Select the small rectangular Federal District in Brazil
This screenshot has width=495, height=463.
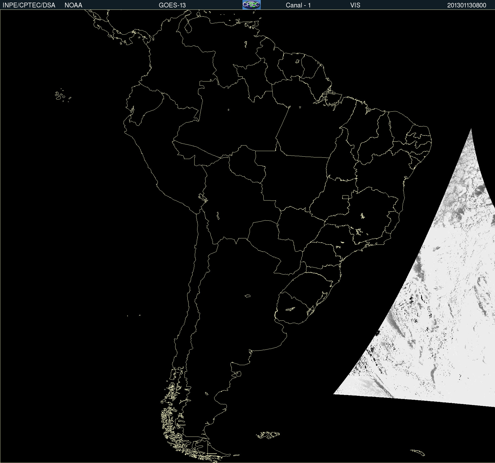pos(345,197)
